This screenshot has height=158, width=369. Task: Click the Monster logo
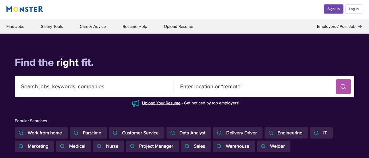[25, 9]
